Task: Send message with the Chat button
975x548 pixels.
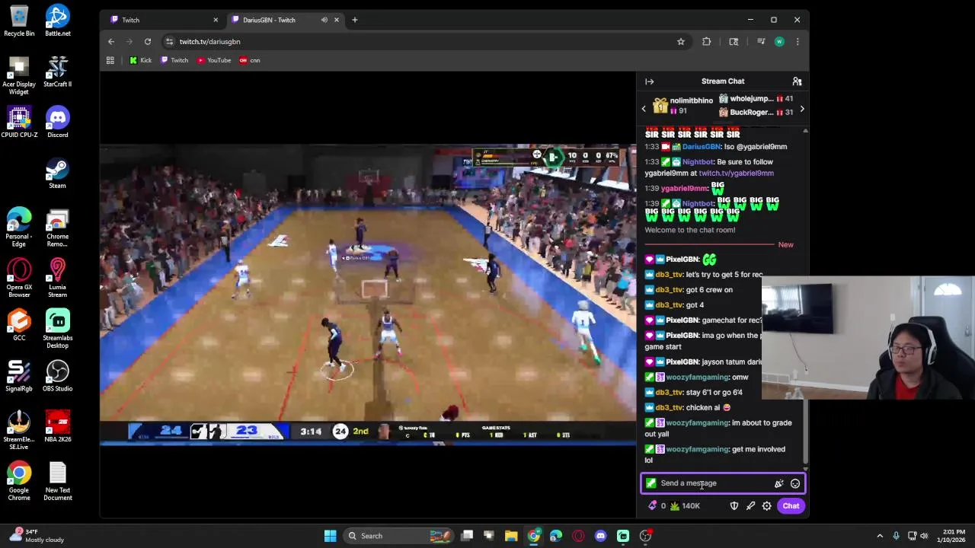Action: [x=791, y=506]
